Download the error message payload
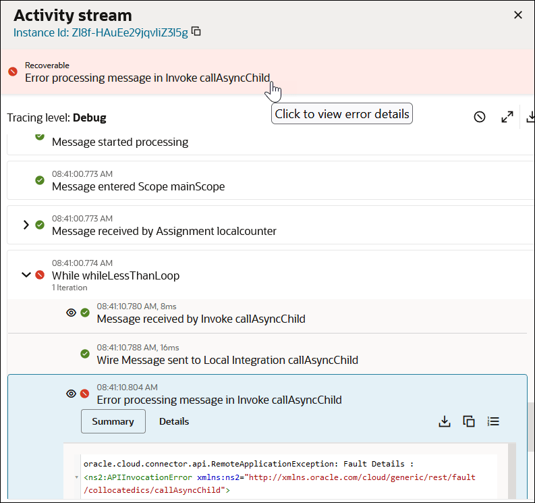This screenshot has width=535, height=503. pyautogui.click(x=444, y=421)
